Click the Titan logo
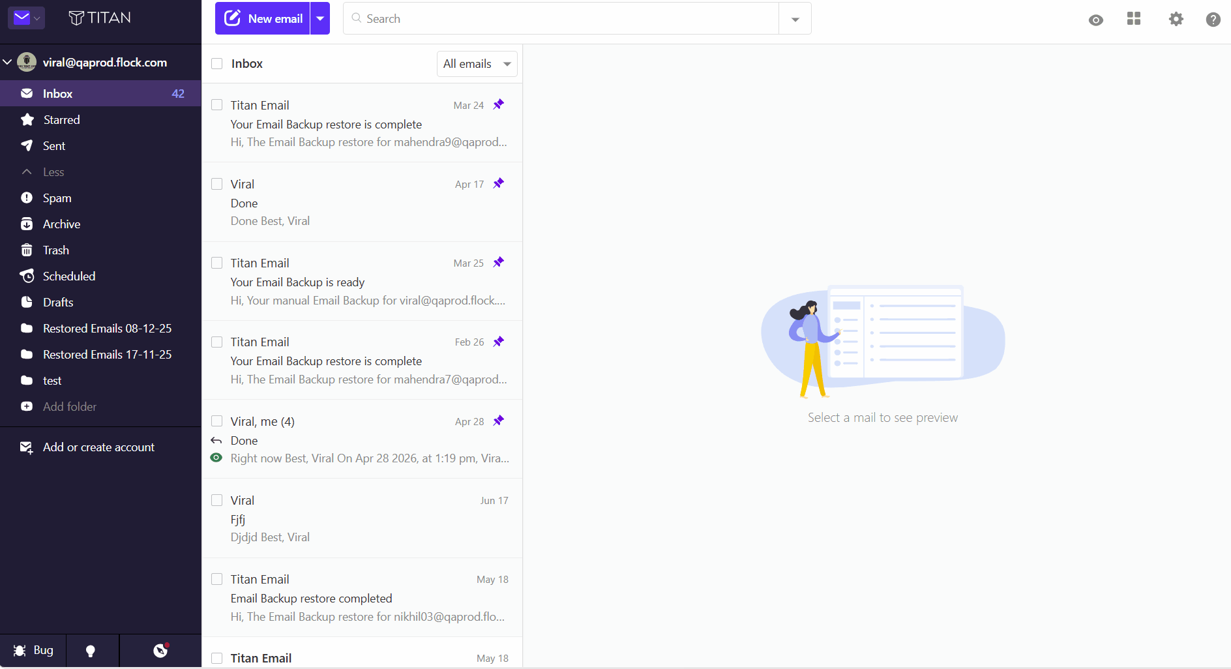 coord(100,18)
